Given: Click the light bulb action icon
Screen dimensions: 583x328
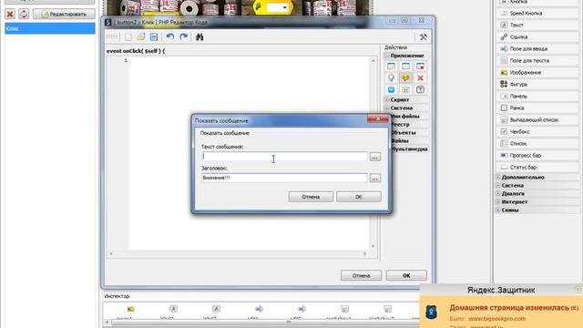Looking at the screenshot, I should pyautogui.click(x=391, y=77).
